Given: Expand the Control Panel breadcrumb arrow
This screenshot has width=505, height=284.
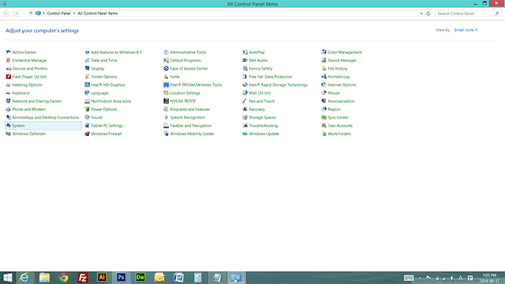Looking at the screenshot, I should point(74,14).
